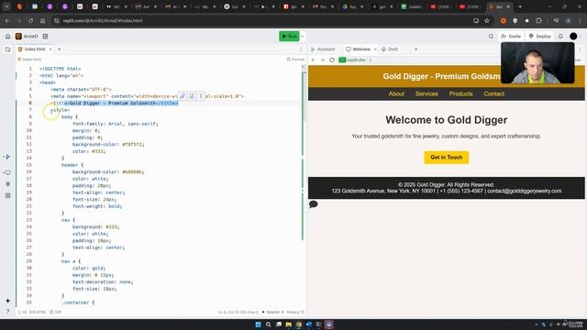Click the webview back arrow
This screenshot has width=587, height=330.
pyautogui.click(x=314, y=60)
